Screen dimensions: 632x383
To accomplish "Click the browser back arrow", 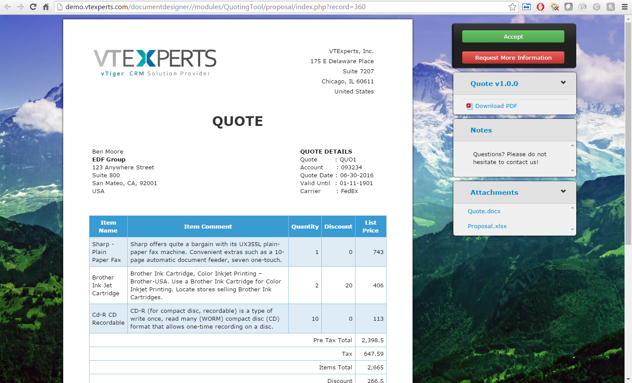I will [x=7, y=7].
